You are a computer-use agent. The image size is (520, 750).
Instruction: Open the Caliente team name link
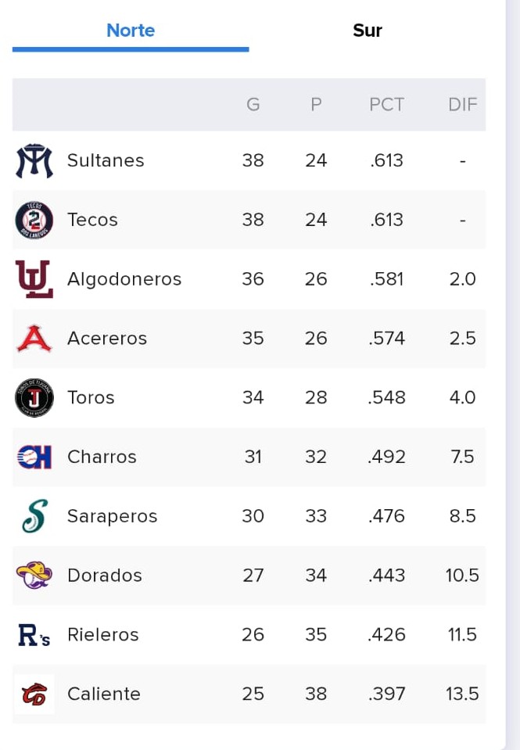click(x=104, y=694)
